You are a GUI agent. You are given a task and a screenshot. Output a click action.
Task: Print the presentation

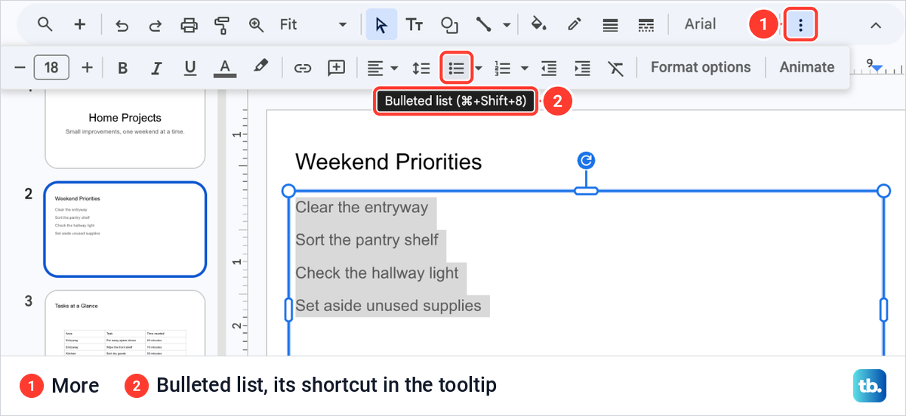(189, 25)
